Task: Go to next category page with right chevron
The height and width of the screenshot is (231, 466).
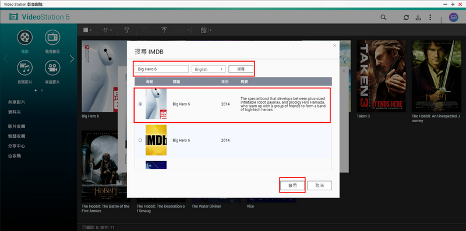Action: coord(72,59)
